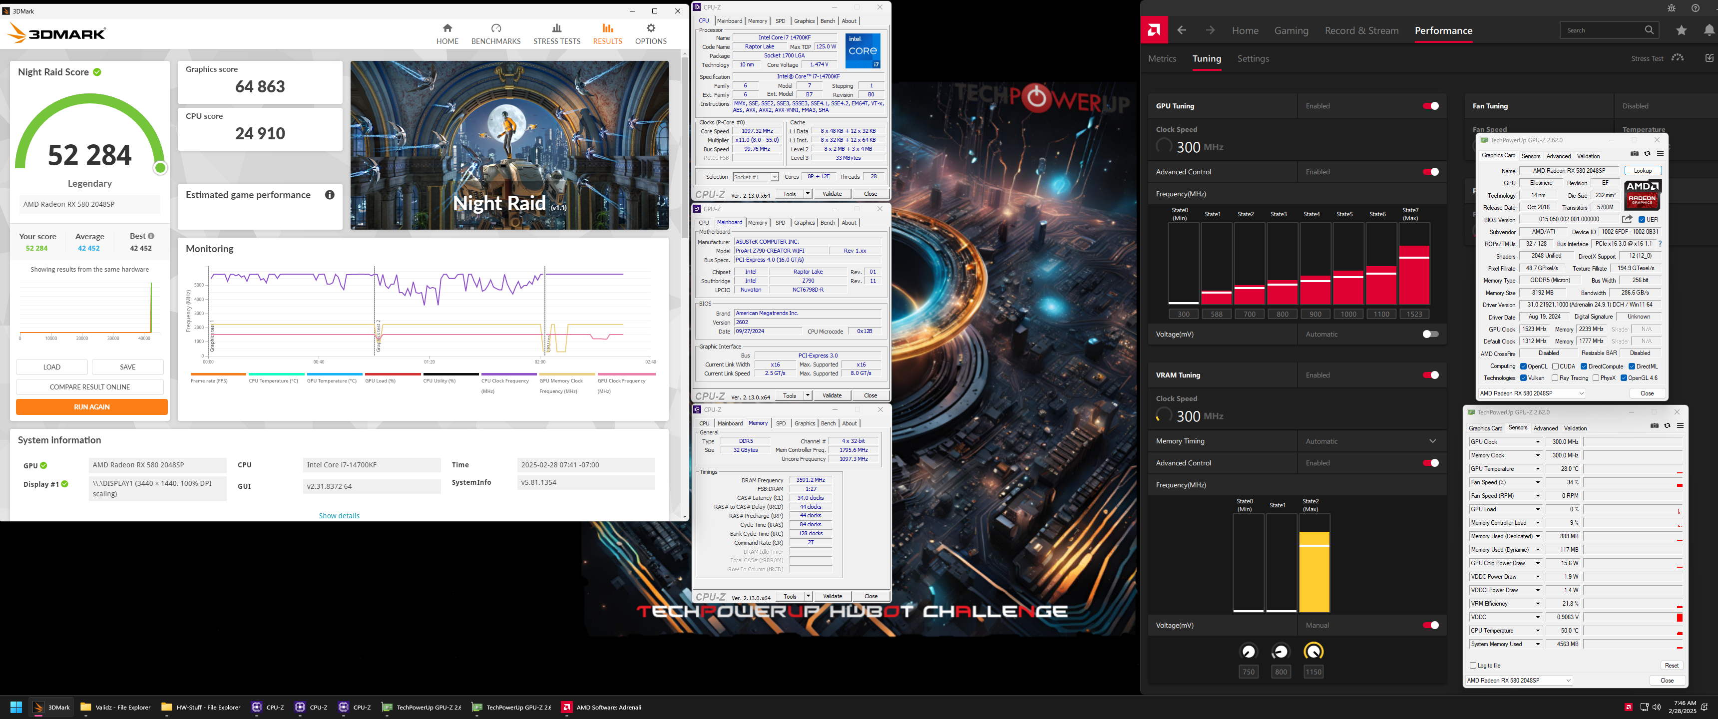Click the import profile icon in Adrenalin

[1710, 58]
